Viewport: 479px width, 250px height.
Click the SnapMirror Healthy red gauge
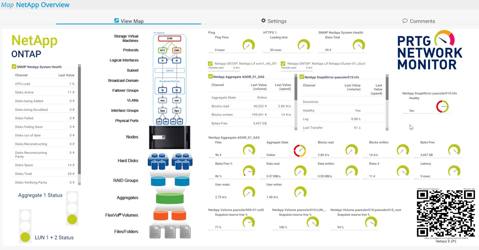[442, 106]
